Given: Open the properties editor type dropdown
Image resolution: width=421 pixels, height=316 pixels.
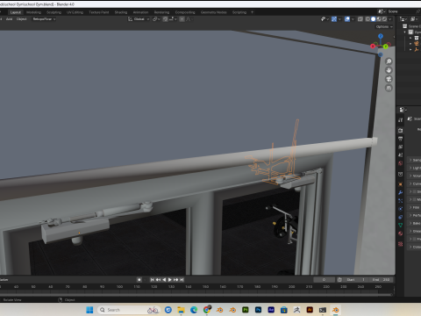Looking at the screenshot, I should pyautogui.click(x=403, y=110).
